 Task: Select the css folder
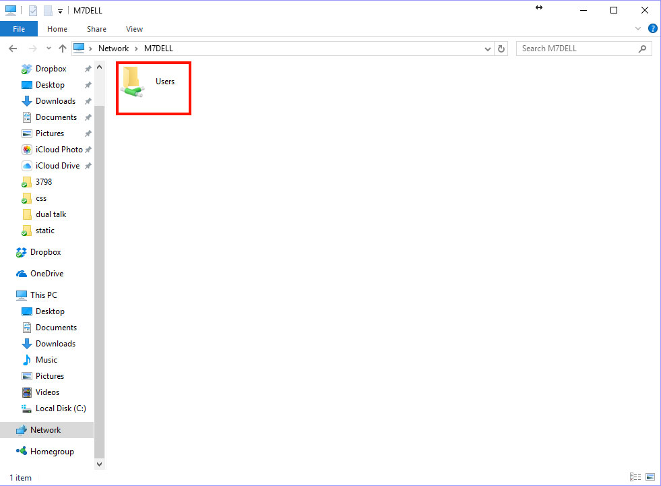click(41, 198)
